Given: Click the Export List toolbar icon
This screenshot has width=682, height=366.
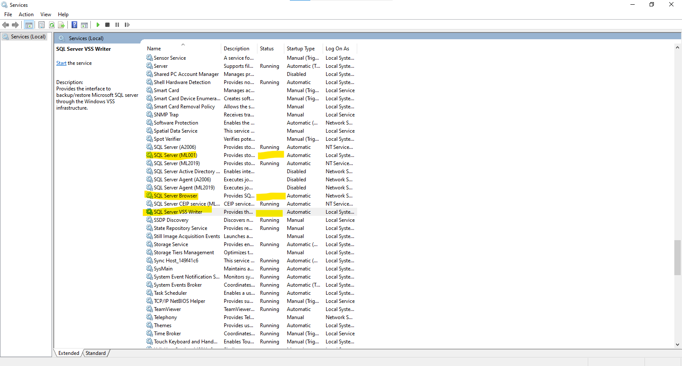Looking at the screenshot, I should point(61,25).
